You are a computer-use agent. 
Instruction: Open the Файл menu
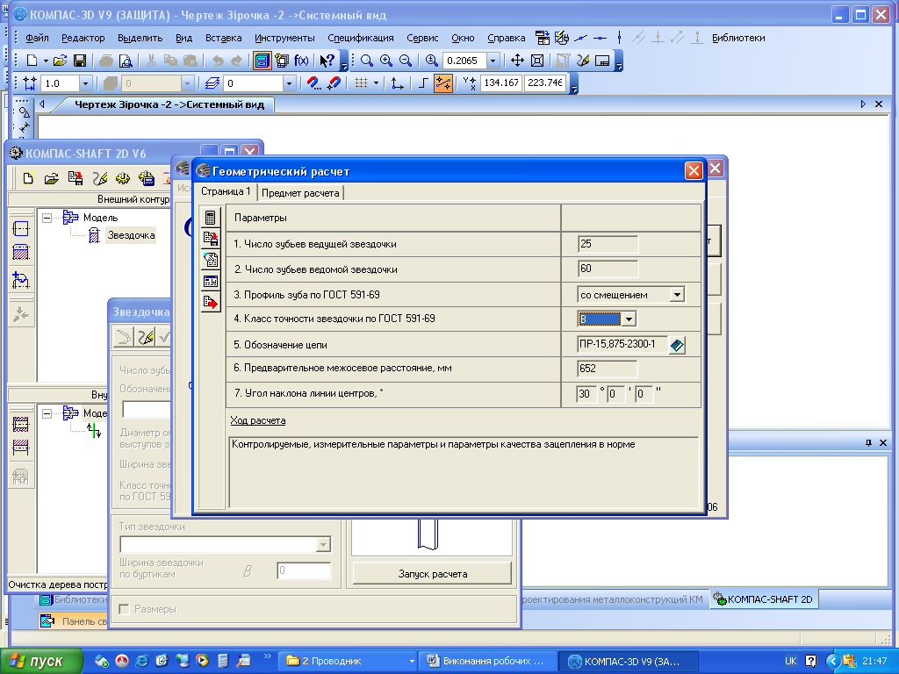pyautogui.click(x=37, y=38)
